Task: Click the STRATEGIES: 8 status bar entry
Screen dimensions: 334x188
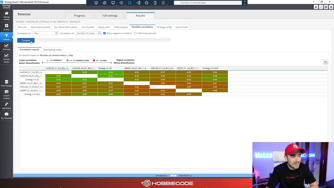Action: pyautogui.click(x=185, y=175)
